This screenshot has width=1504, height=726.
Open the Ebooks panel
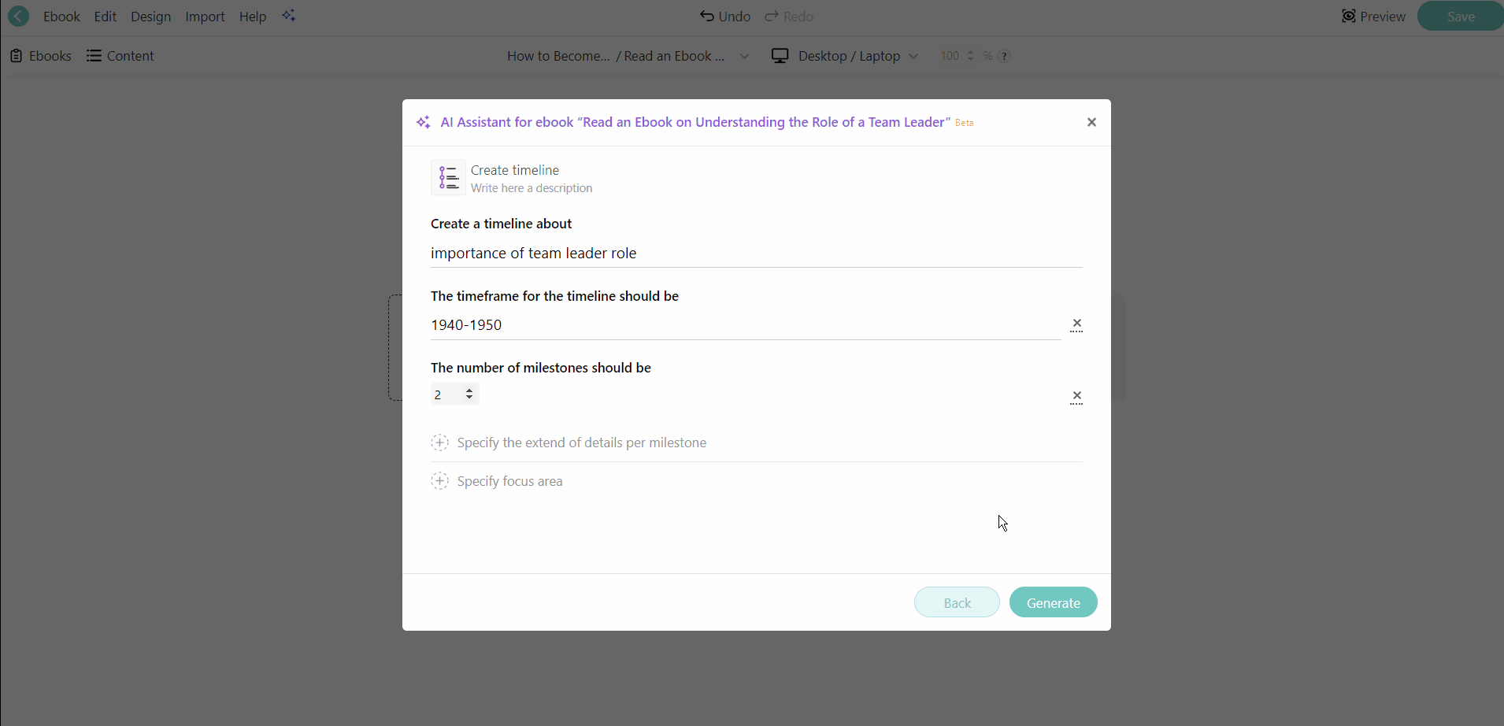tap(40, 56)
